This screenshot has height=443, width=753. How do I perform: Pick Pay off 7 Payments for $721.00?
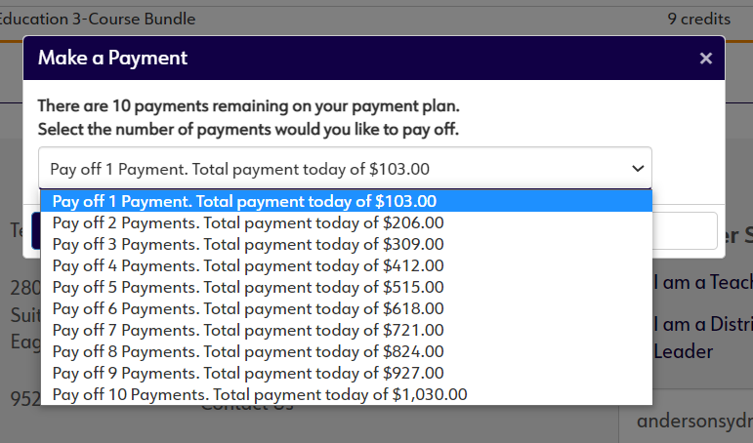pyautogui.click(x=248, y=330)
